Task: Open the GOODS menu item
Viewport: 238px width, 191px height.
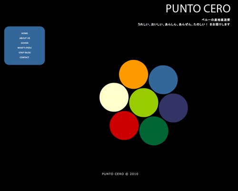Action: (25, 43)
